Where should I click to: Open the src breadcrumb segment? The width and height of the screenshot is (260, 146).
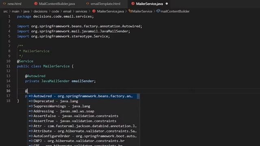tap(5, 11)
